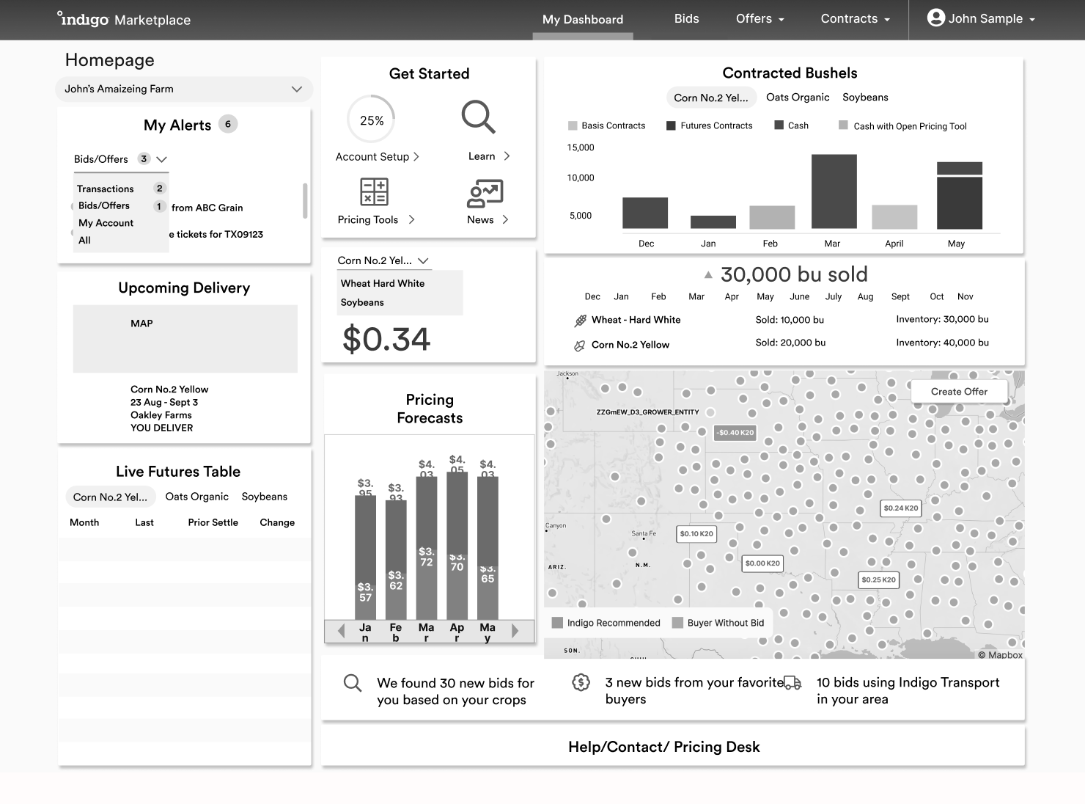The width and height of the screenshot is (1085, 804).
Task: Click the $0.25 K20 map price marker
Action: click(878, 580)
